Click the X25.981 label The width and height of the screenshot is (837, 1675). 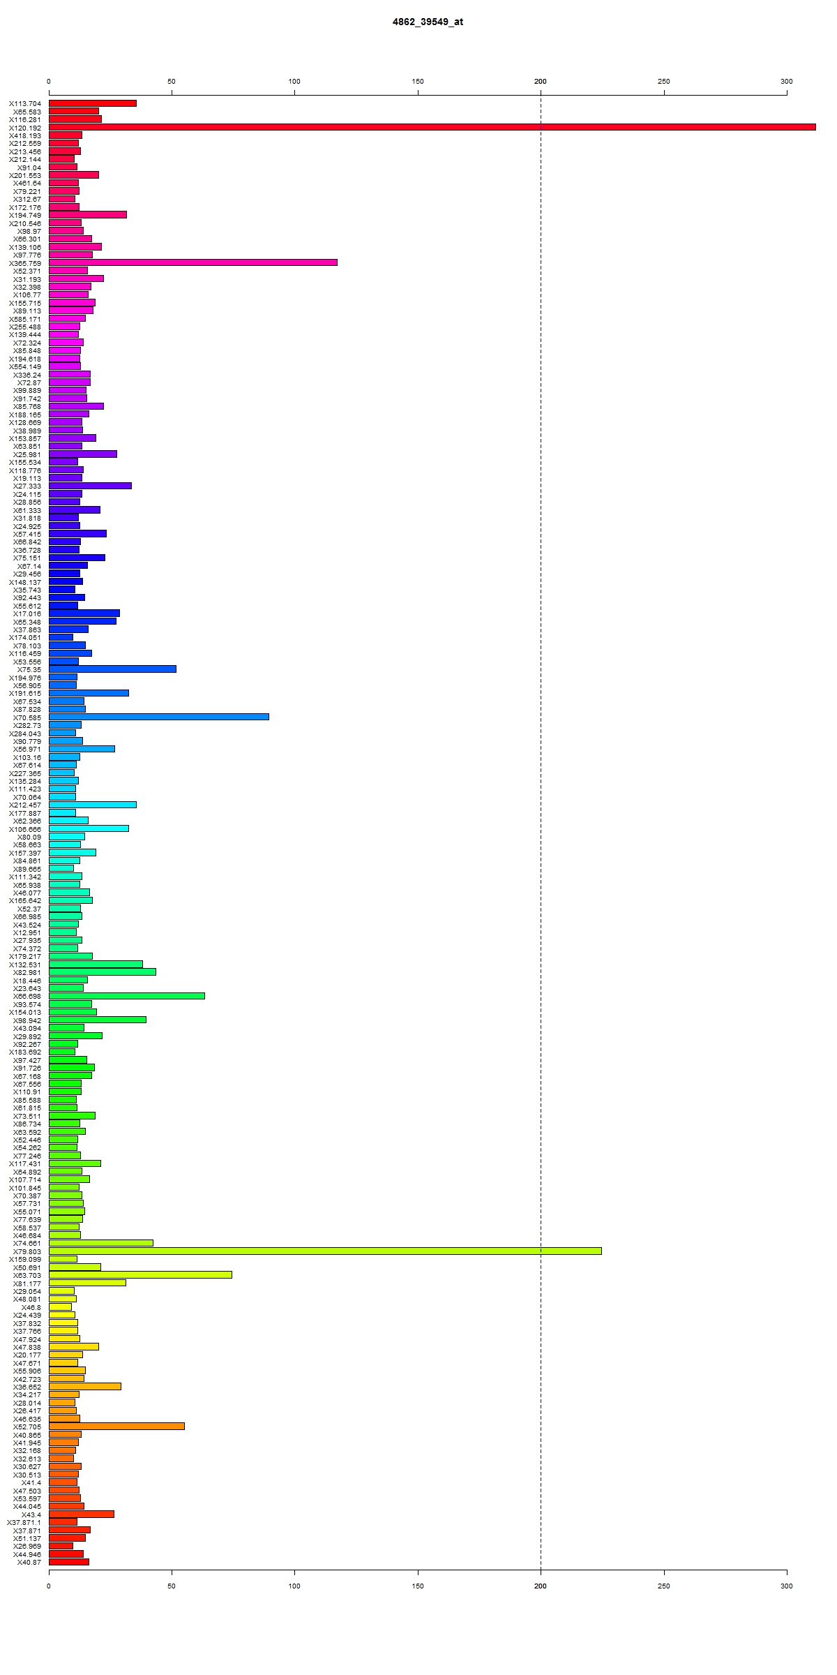pos(27,454)
